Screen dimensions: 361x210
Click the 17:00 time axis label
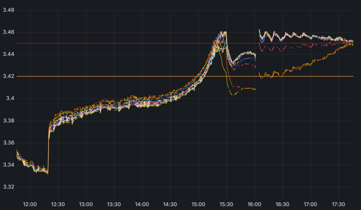(x=310, y=204)
